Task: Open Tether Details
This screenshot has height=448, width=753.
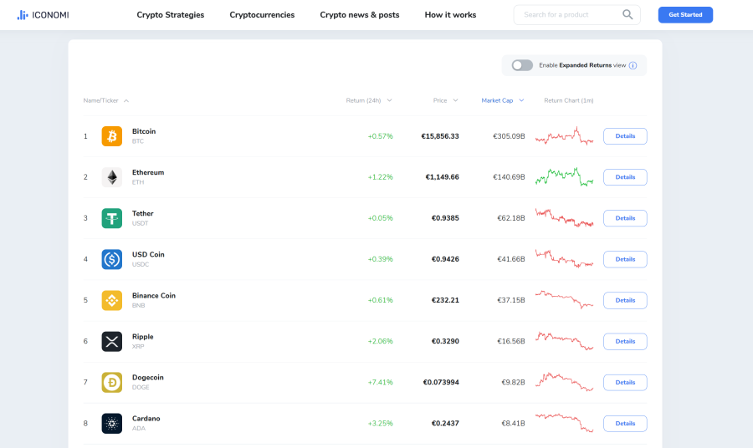Action: pos(625,218)
